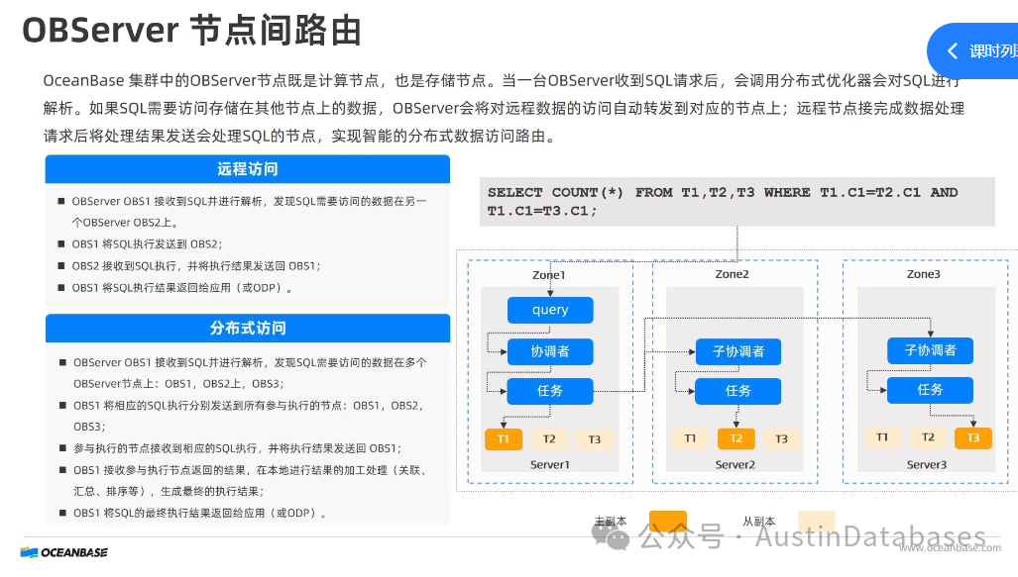Click the 从副本 legend label

click(x=759, y=522)
